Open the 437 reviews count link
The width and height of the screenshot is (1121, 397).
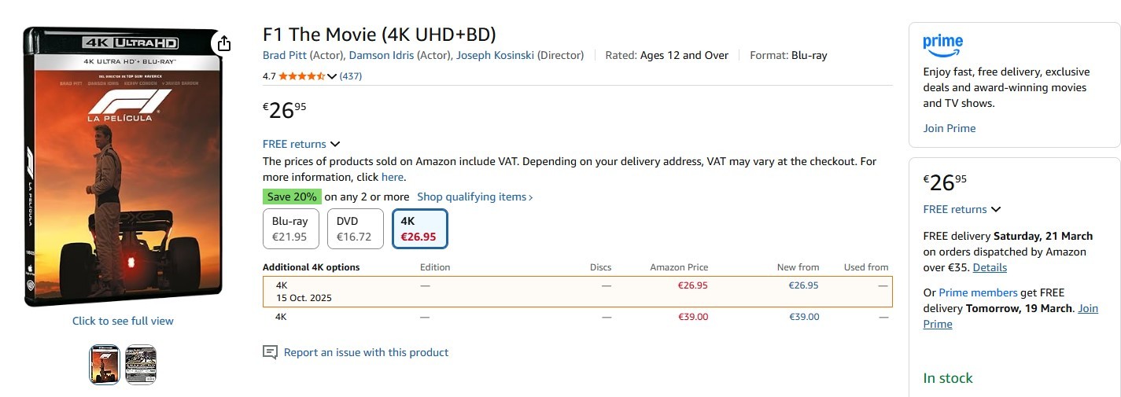click(x=350, y=76)
